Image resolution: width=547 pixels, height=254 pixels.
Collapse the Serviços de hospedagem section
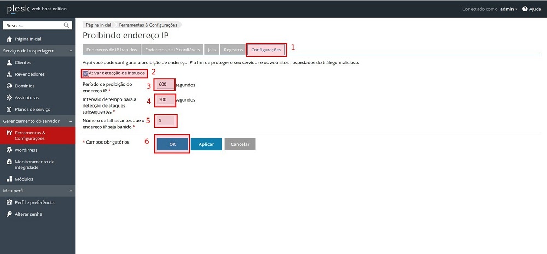click(70, 51)
